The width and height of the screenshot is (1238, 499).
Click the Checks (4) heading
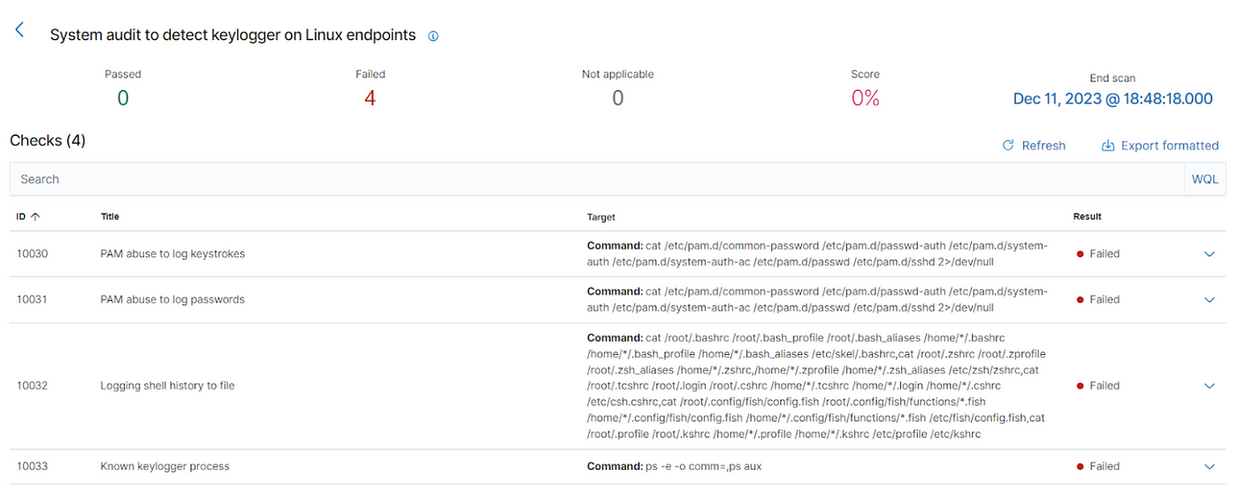pos(48,140)
